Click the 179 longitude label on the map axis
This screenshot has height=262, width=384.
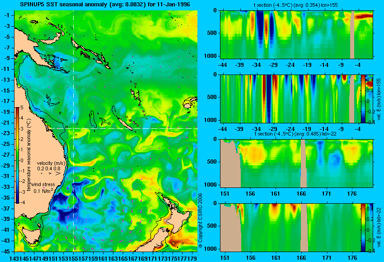pyautogui.click(x=193, y=258)
